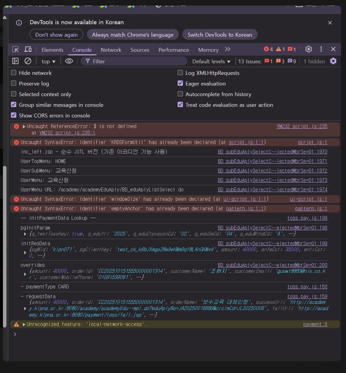Toggle the device toolbar icon
Screen dimensions: 346x373
[28, 49]
